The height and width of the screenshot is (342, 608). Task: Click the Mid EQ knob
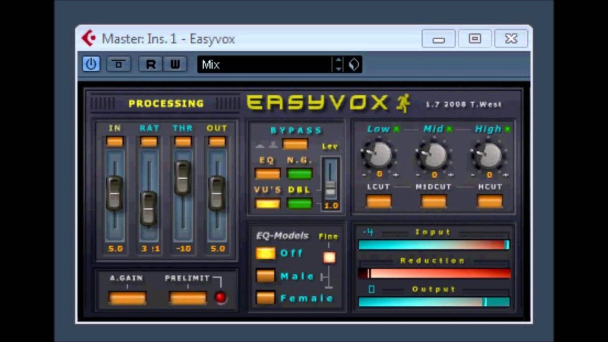pyautogui.click(x=434, y=155)
